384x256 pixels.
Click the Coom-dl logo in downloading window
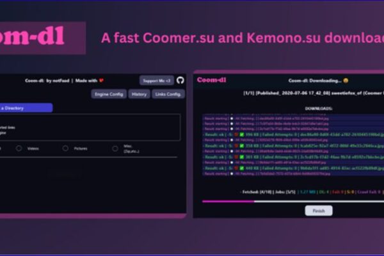[212, 80]
